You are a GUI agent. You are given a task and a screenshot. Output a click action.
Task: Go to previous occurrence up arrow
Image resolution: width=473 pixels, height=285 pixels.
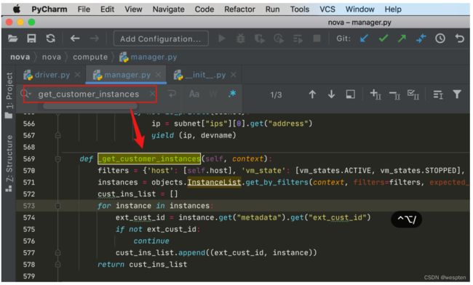312,95
